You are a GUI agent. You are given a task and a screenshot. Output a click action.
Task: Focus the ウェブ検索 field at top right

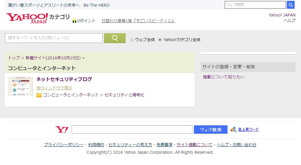pyautogui.click(x=255, y=5)
